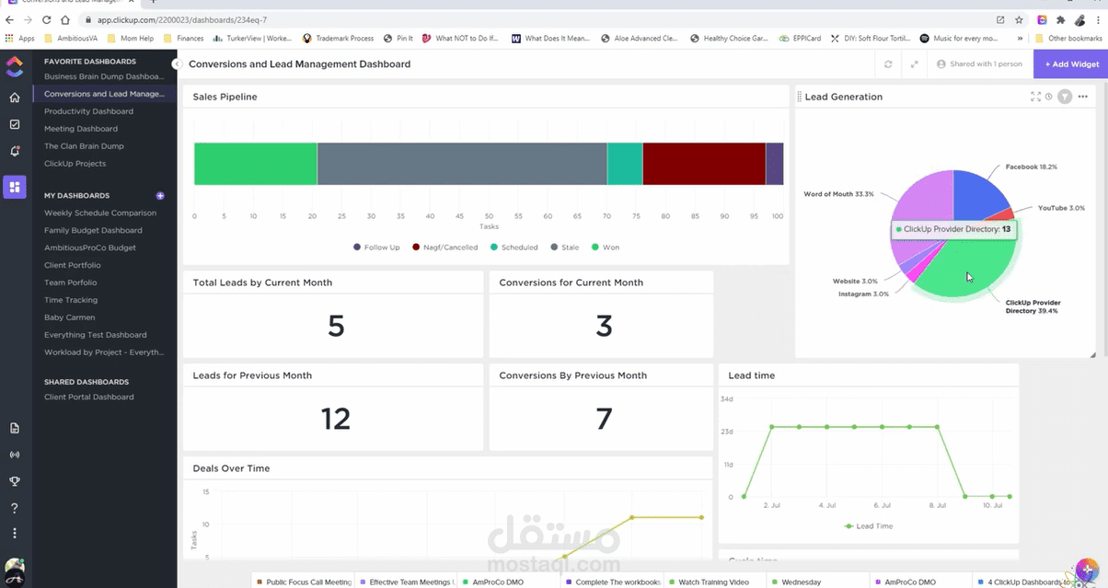Grab the Lead Generation drag handle
The width and height of the screenshot is (1108, 588).
800,97
